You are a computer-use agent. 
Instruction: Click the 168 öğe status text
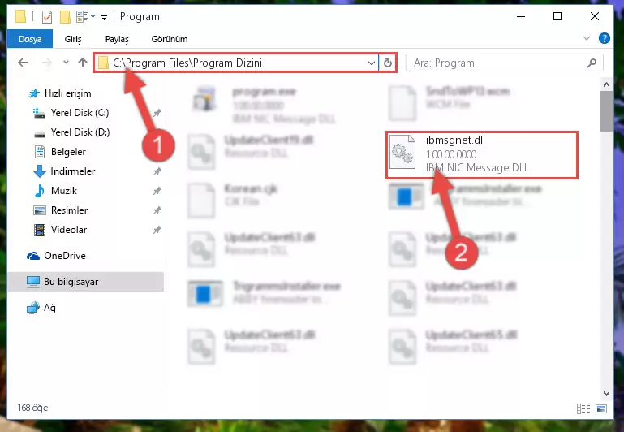pos(32,408)
